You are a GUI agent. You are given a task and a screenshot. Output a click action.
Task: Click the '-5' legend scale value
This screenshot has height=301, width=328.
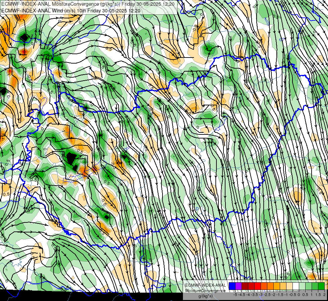click(235, 295)
